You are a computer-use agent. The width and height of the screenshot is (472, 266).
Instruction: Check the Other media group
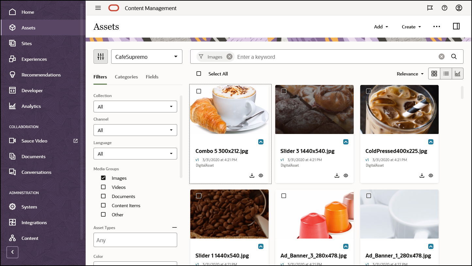103,214
